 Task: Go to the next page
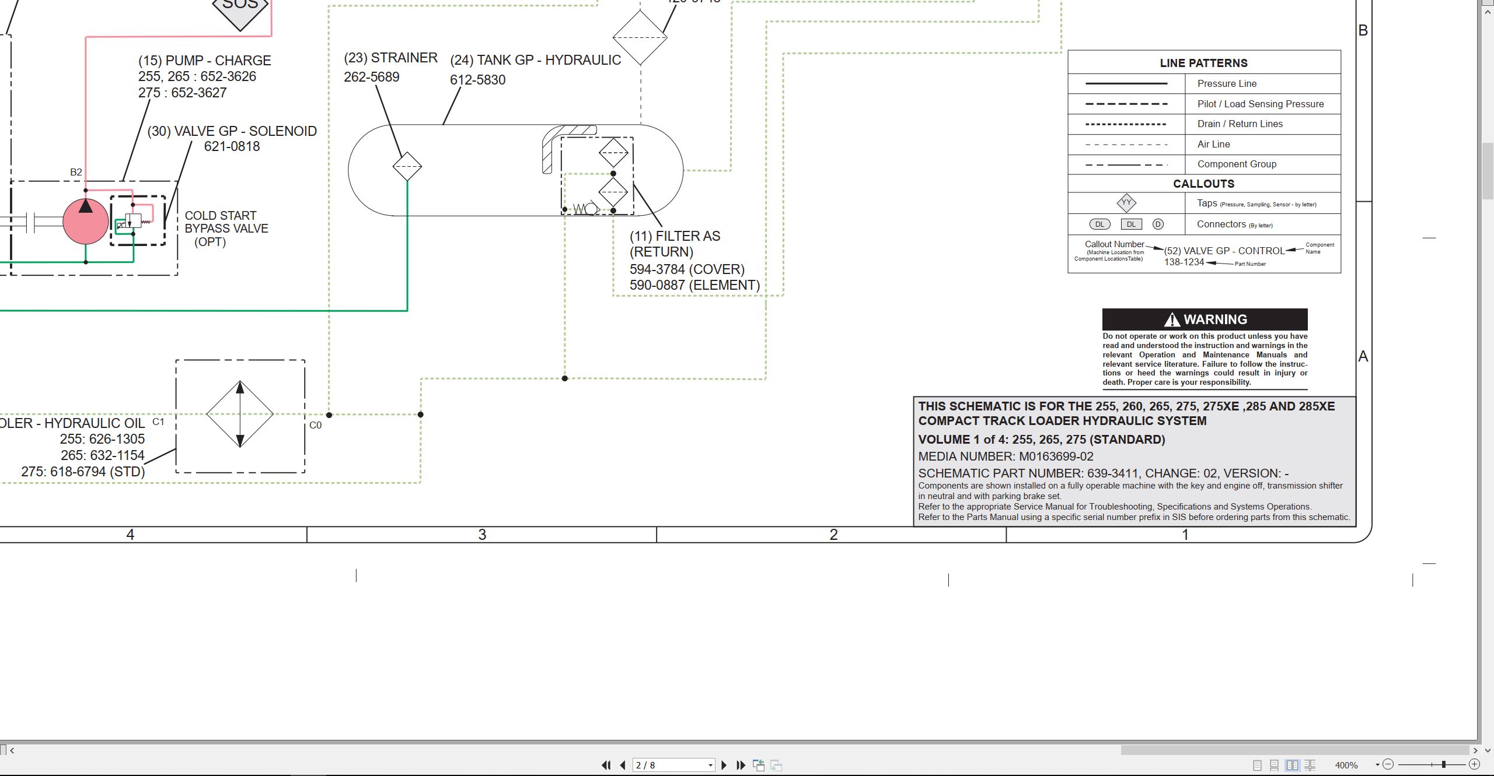[x=724, y=765]
